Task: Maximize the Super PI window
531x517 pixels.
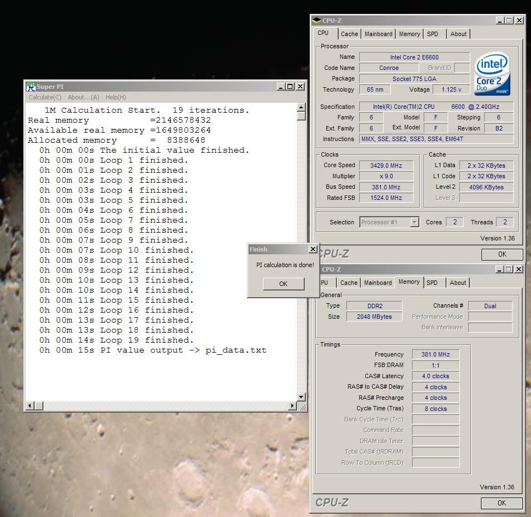Action: coord(290,87)
